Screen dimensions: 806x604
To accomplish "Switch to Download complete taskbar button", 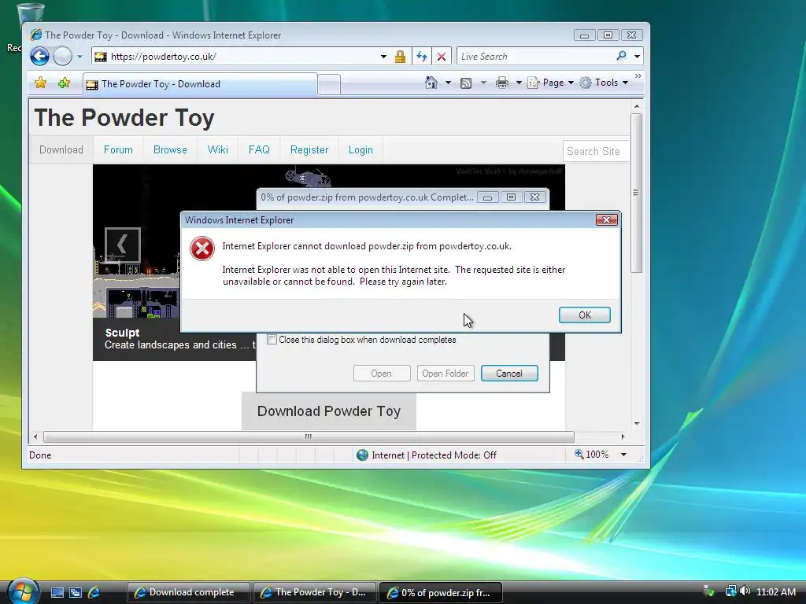I will (x=189, y=592).
